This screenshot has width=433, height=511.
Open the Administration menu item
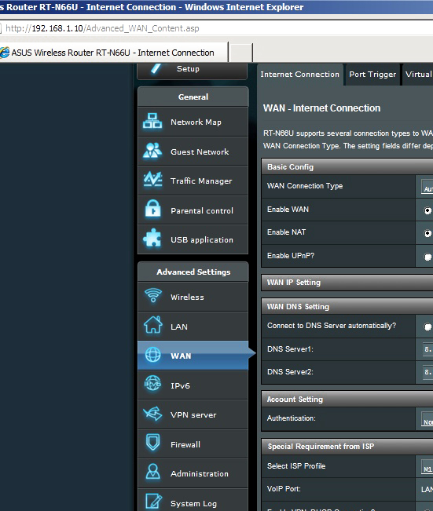(193, 473)
